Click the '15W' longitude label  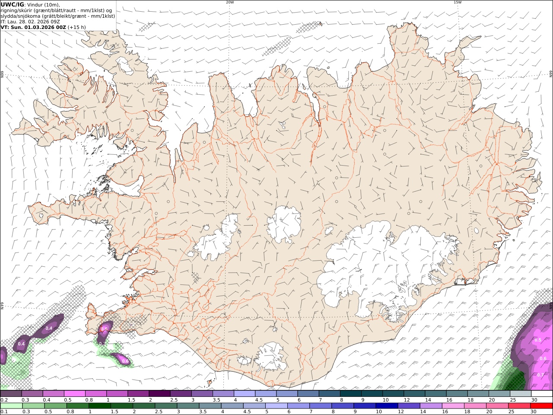coord(458,2)
